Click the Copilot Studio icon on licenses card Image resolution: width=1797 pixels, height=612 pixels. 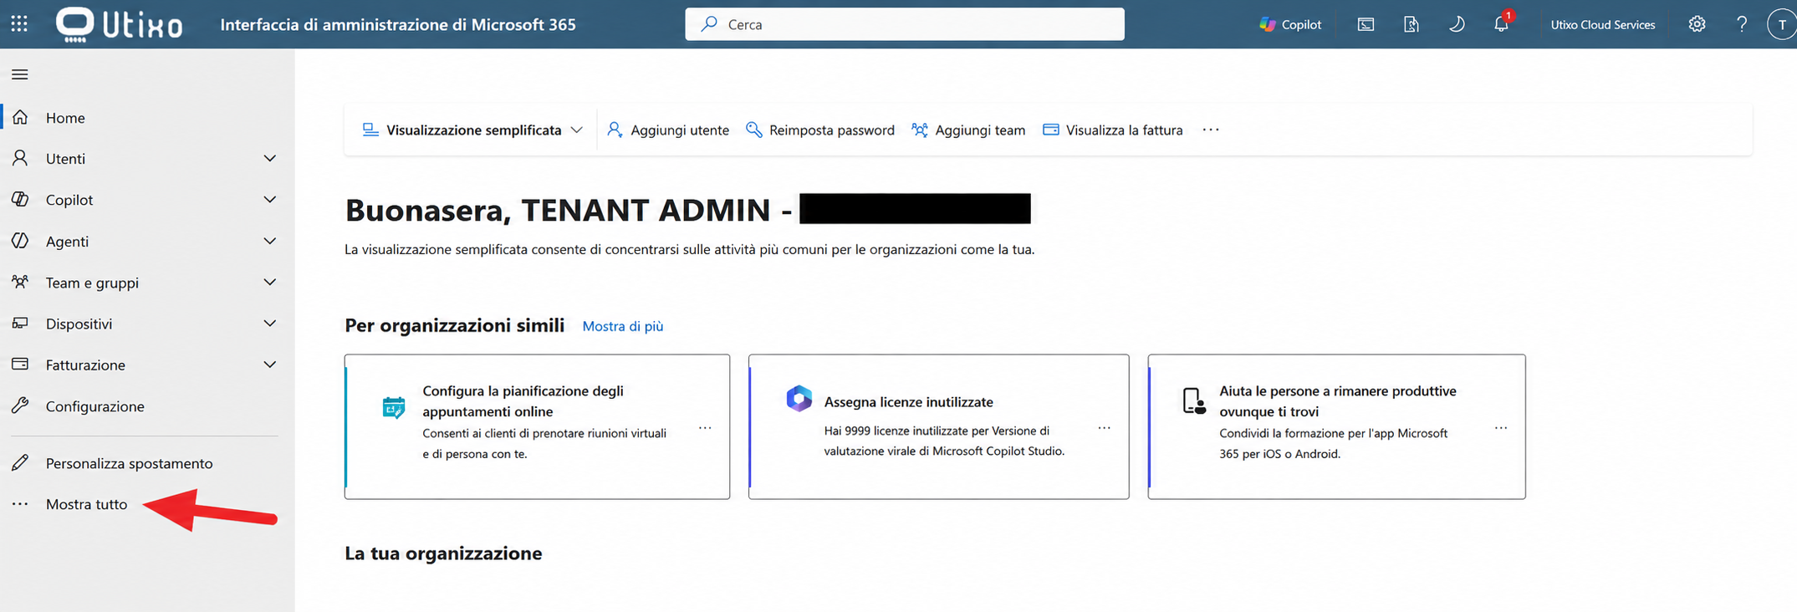[799, 399]
